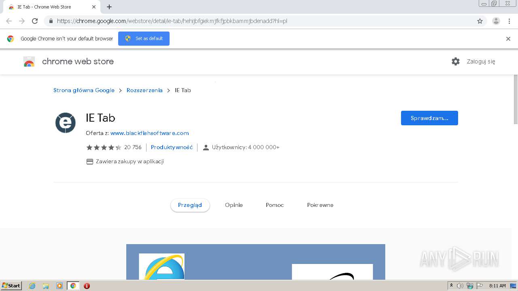Open Chrome's three-dot menu

[x=510, y=21]
